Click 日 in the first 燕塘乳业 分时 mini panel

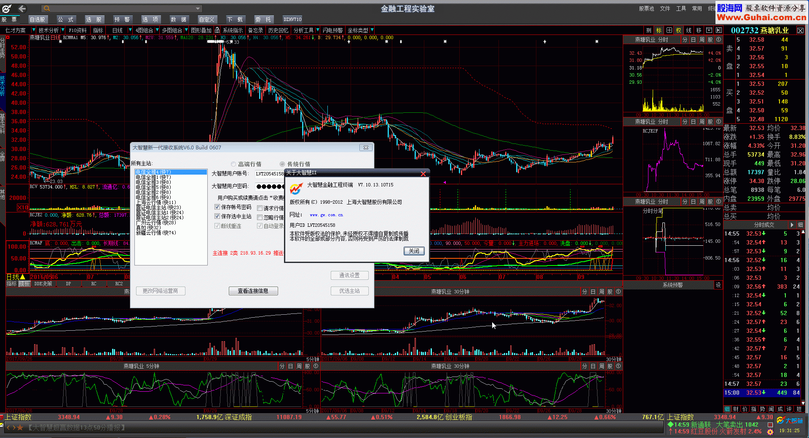tap(693, 40)
